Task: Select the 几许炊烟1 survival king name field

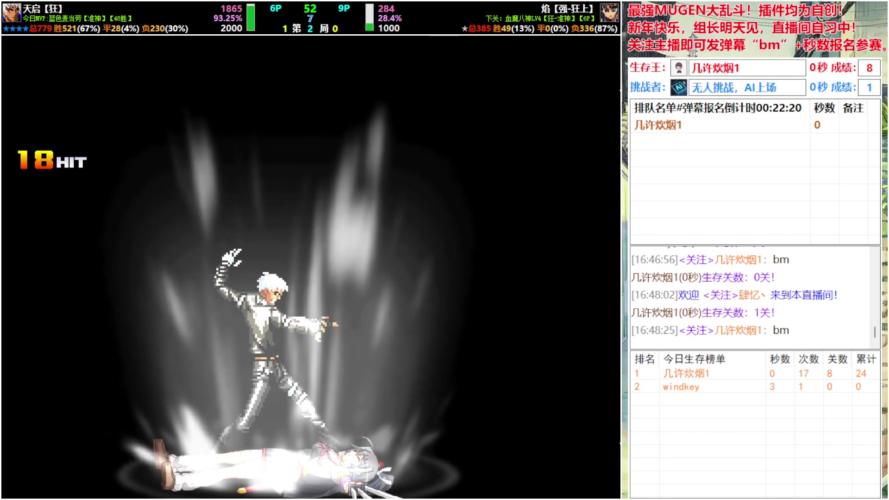Action: pos(747,68)
